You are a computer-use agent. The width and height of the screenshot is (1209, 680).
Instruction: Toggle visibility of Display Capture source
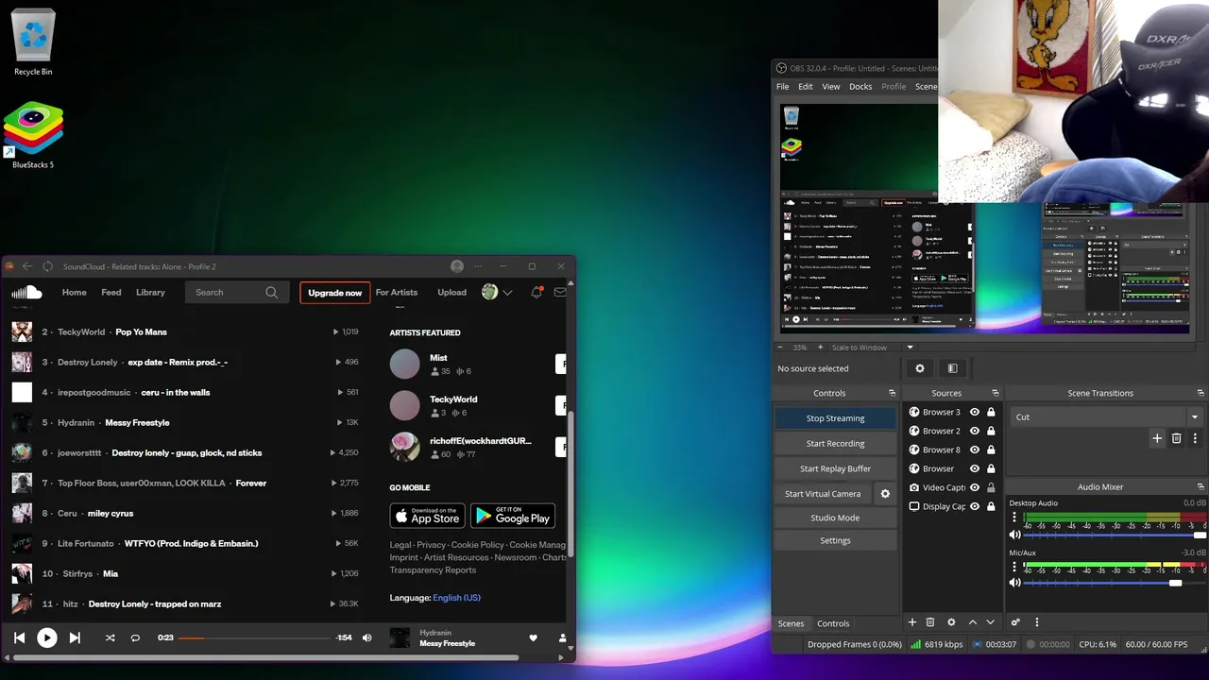coord(974,506)
